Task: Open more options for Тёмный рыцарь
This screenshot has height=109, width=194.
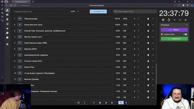Action: pos(153,19)
